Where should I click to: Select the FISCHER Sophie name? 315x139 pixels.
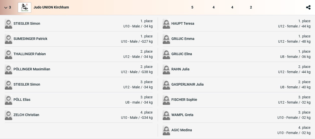pyautogui.click(x=184, y=100)
